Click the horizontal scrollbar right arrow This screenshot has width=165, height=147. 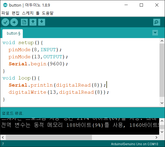click(x=157, y=137)
